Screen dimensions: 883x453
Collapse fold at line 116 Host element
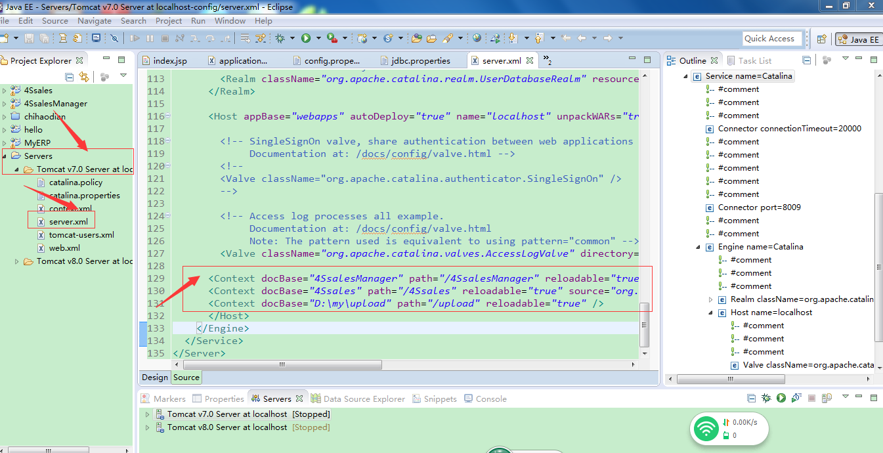(x=168, y=116)
